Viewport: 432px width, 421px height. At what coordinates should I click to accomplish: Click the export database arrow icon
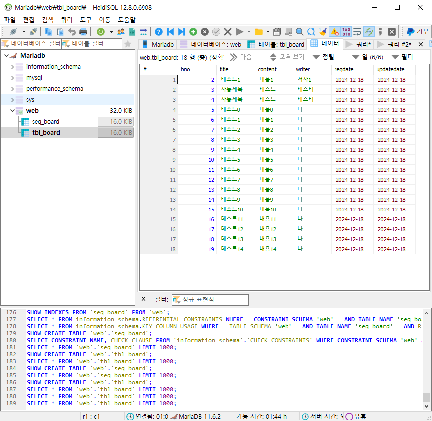(x=144, y=32)
